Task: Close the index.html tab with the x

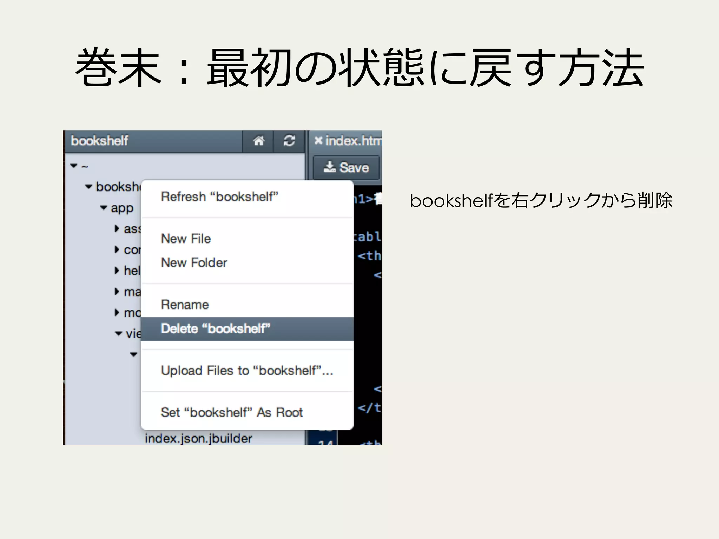Action: (318, 140)
